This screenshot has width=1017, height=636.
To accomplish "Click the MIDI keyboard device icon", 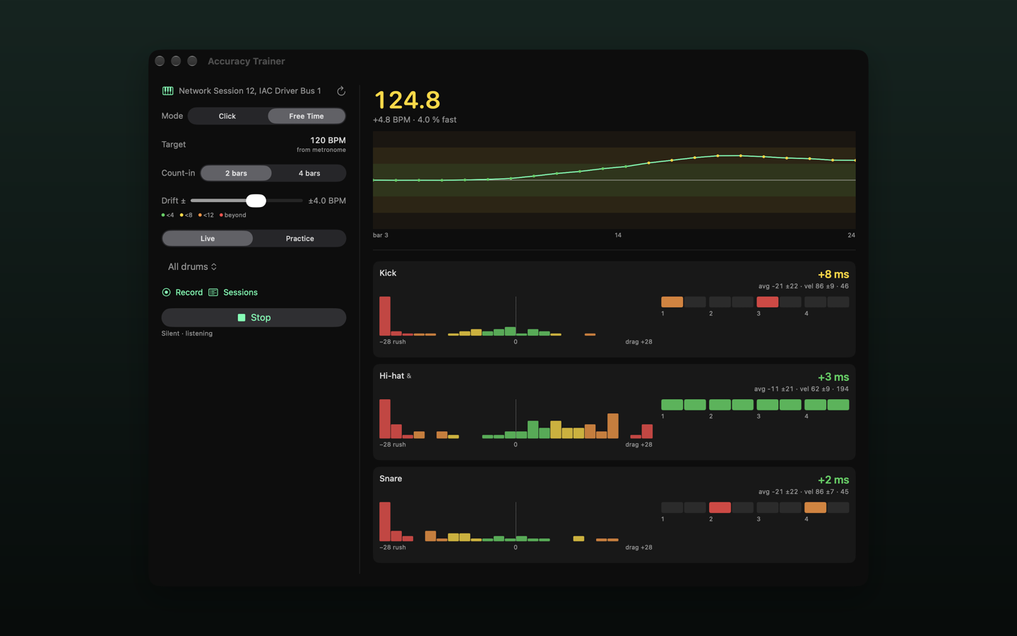I will click(167, 90).
